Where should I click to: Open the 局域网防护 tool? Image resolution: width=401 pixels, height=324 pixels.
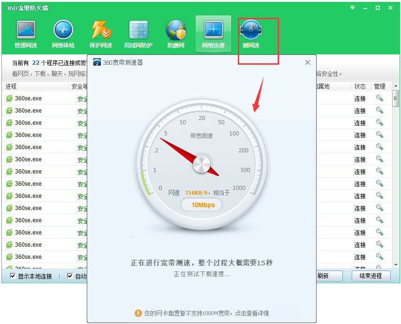pyautogui.click(x=138, y=34)
